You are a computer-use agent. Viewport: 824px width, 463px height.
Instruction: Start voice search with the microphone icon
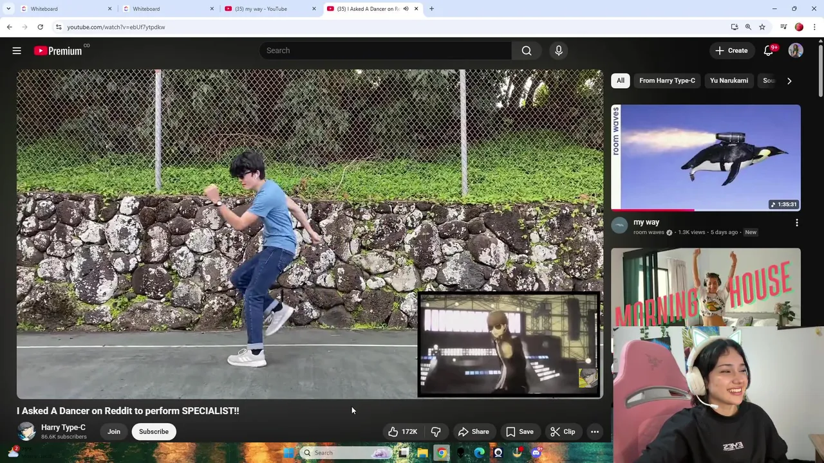[558, 51]
